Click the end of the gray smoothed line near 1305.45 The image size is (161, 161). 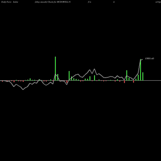pos(142,60)
